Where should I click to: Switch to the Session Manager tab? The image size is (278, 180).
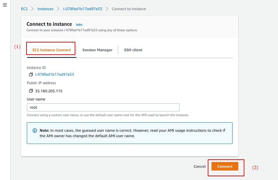click(x=97, y=50)
